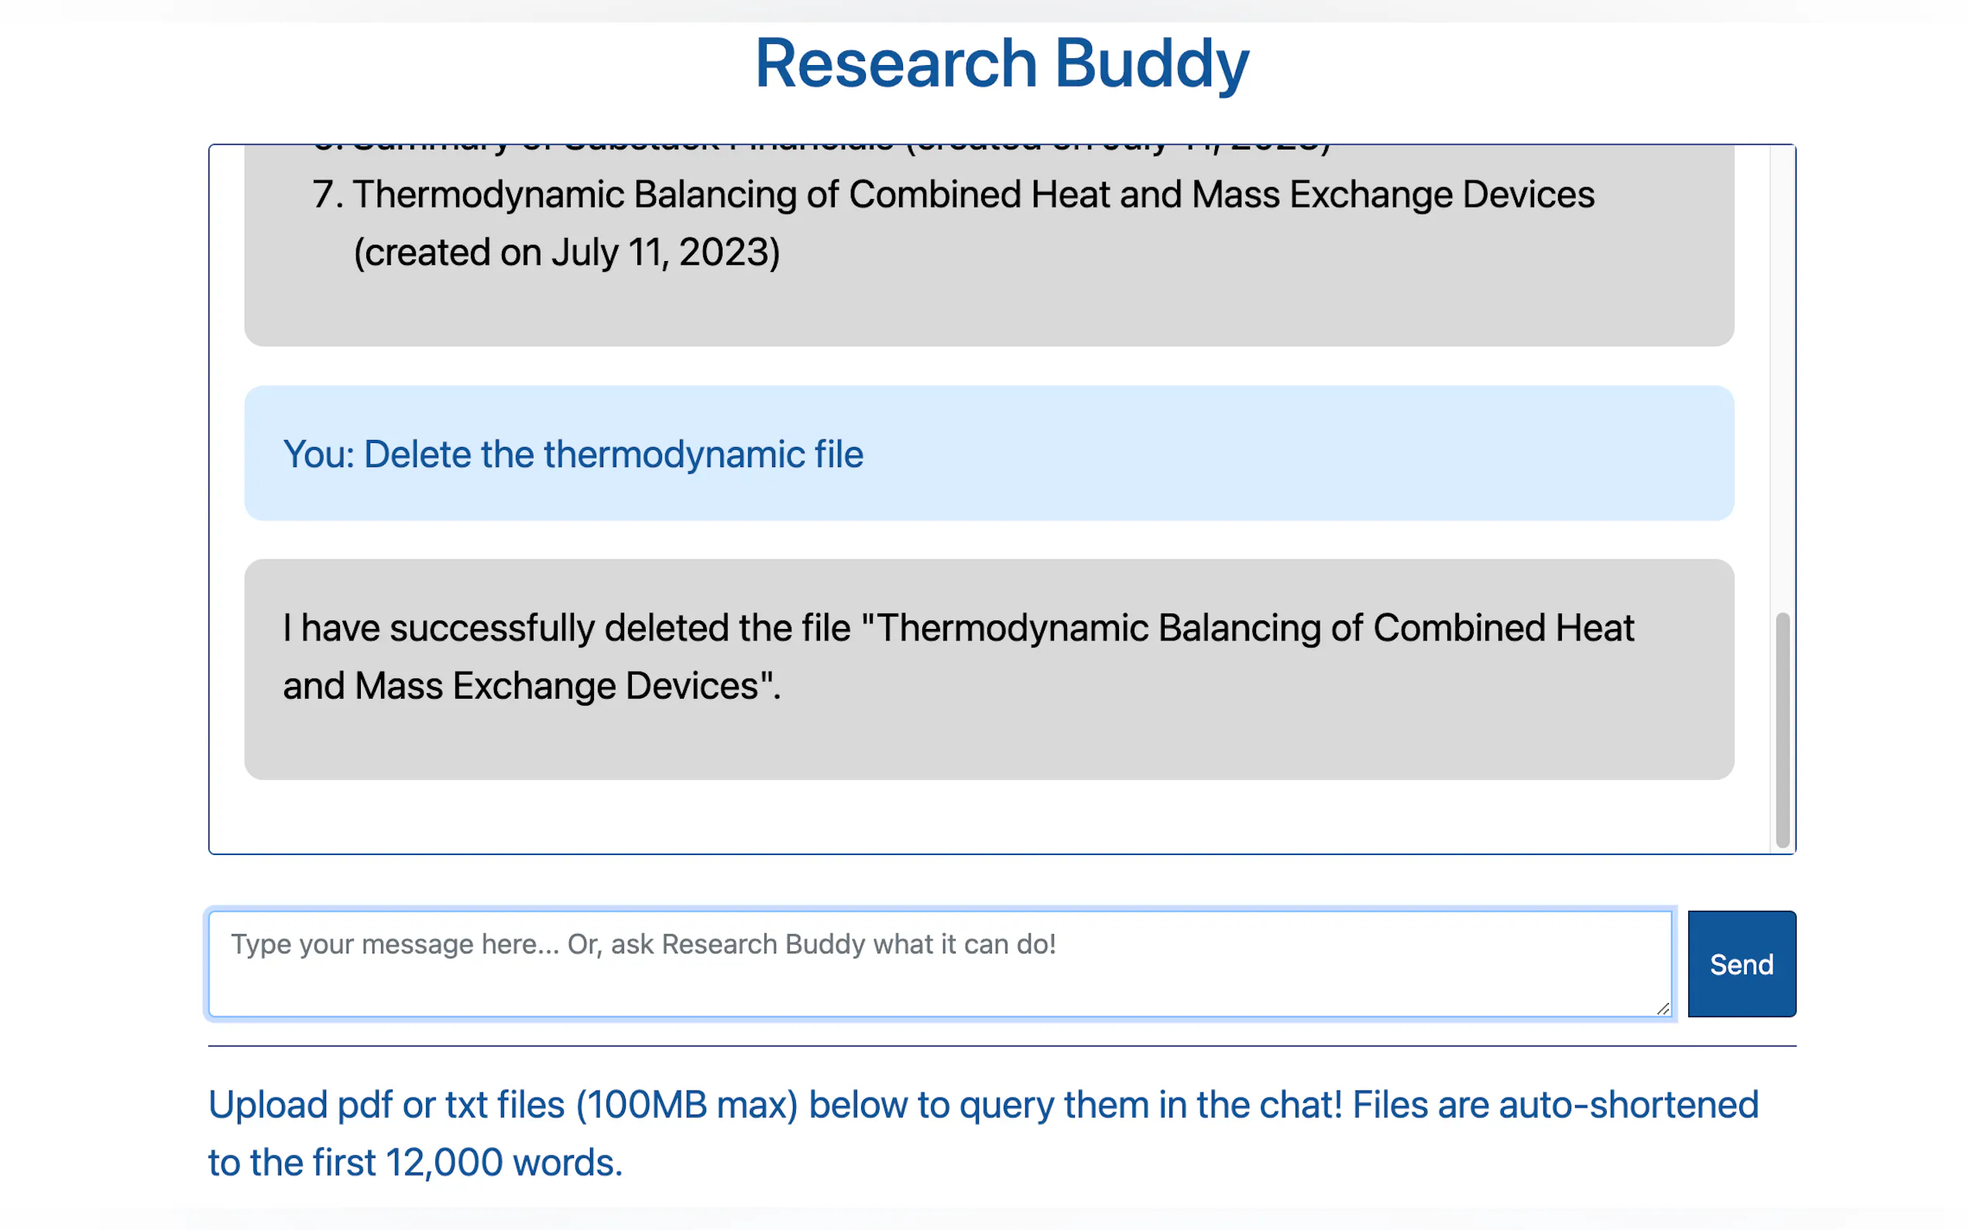Click the scrollbar track above the thumb
This screenshot has height=1230, width=1967.
(1783, 366)
